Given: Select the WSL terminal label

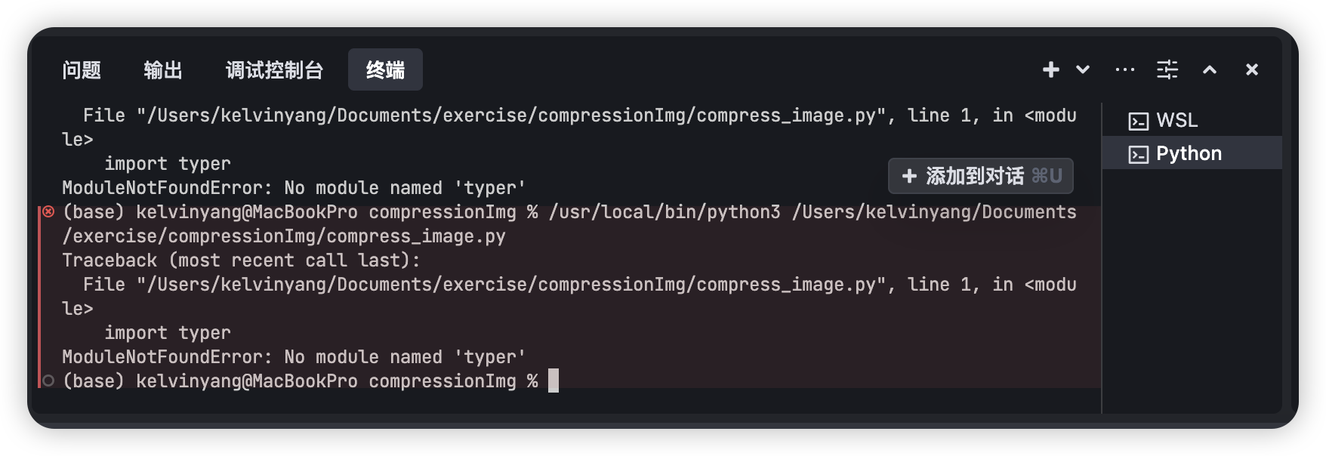Looking at the screenshot, I should (x=1176, y=121).
